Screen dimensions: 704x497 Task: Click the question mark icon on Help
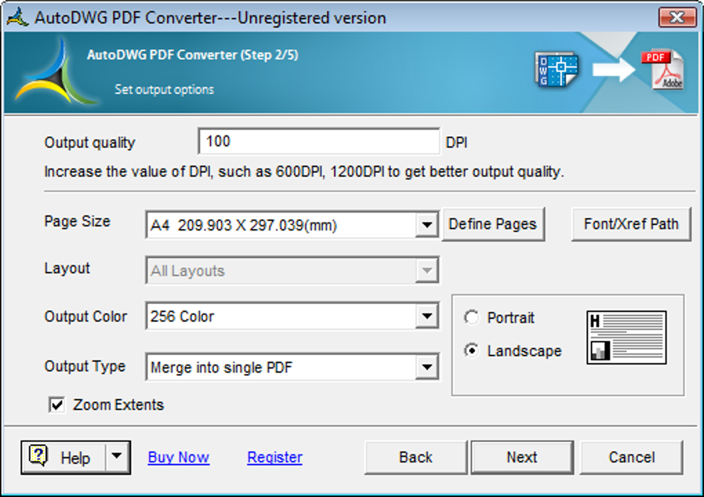(38, 456)
